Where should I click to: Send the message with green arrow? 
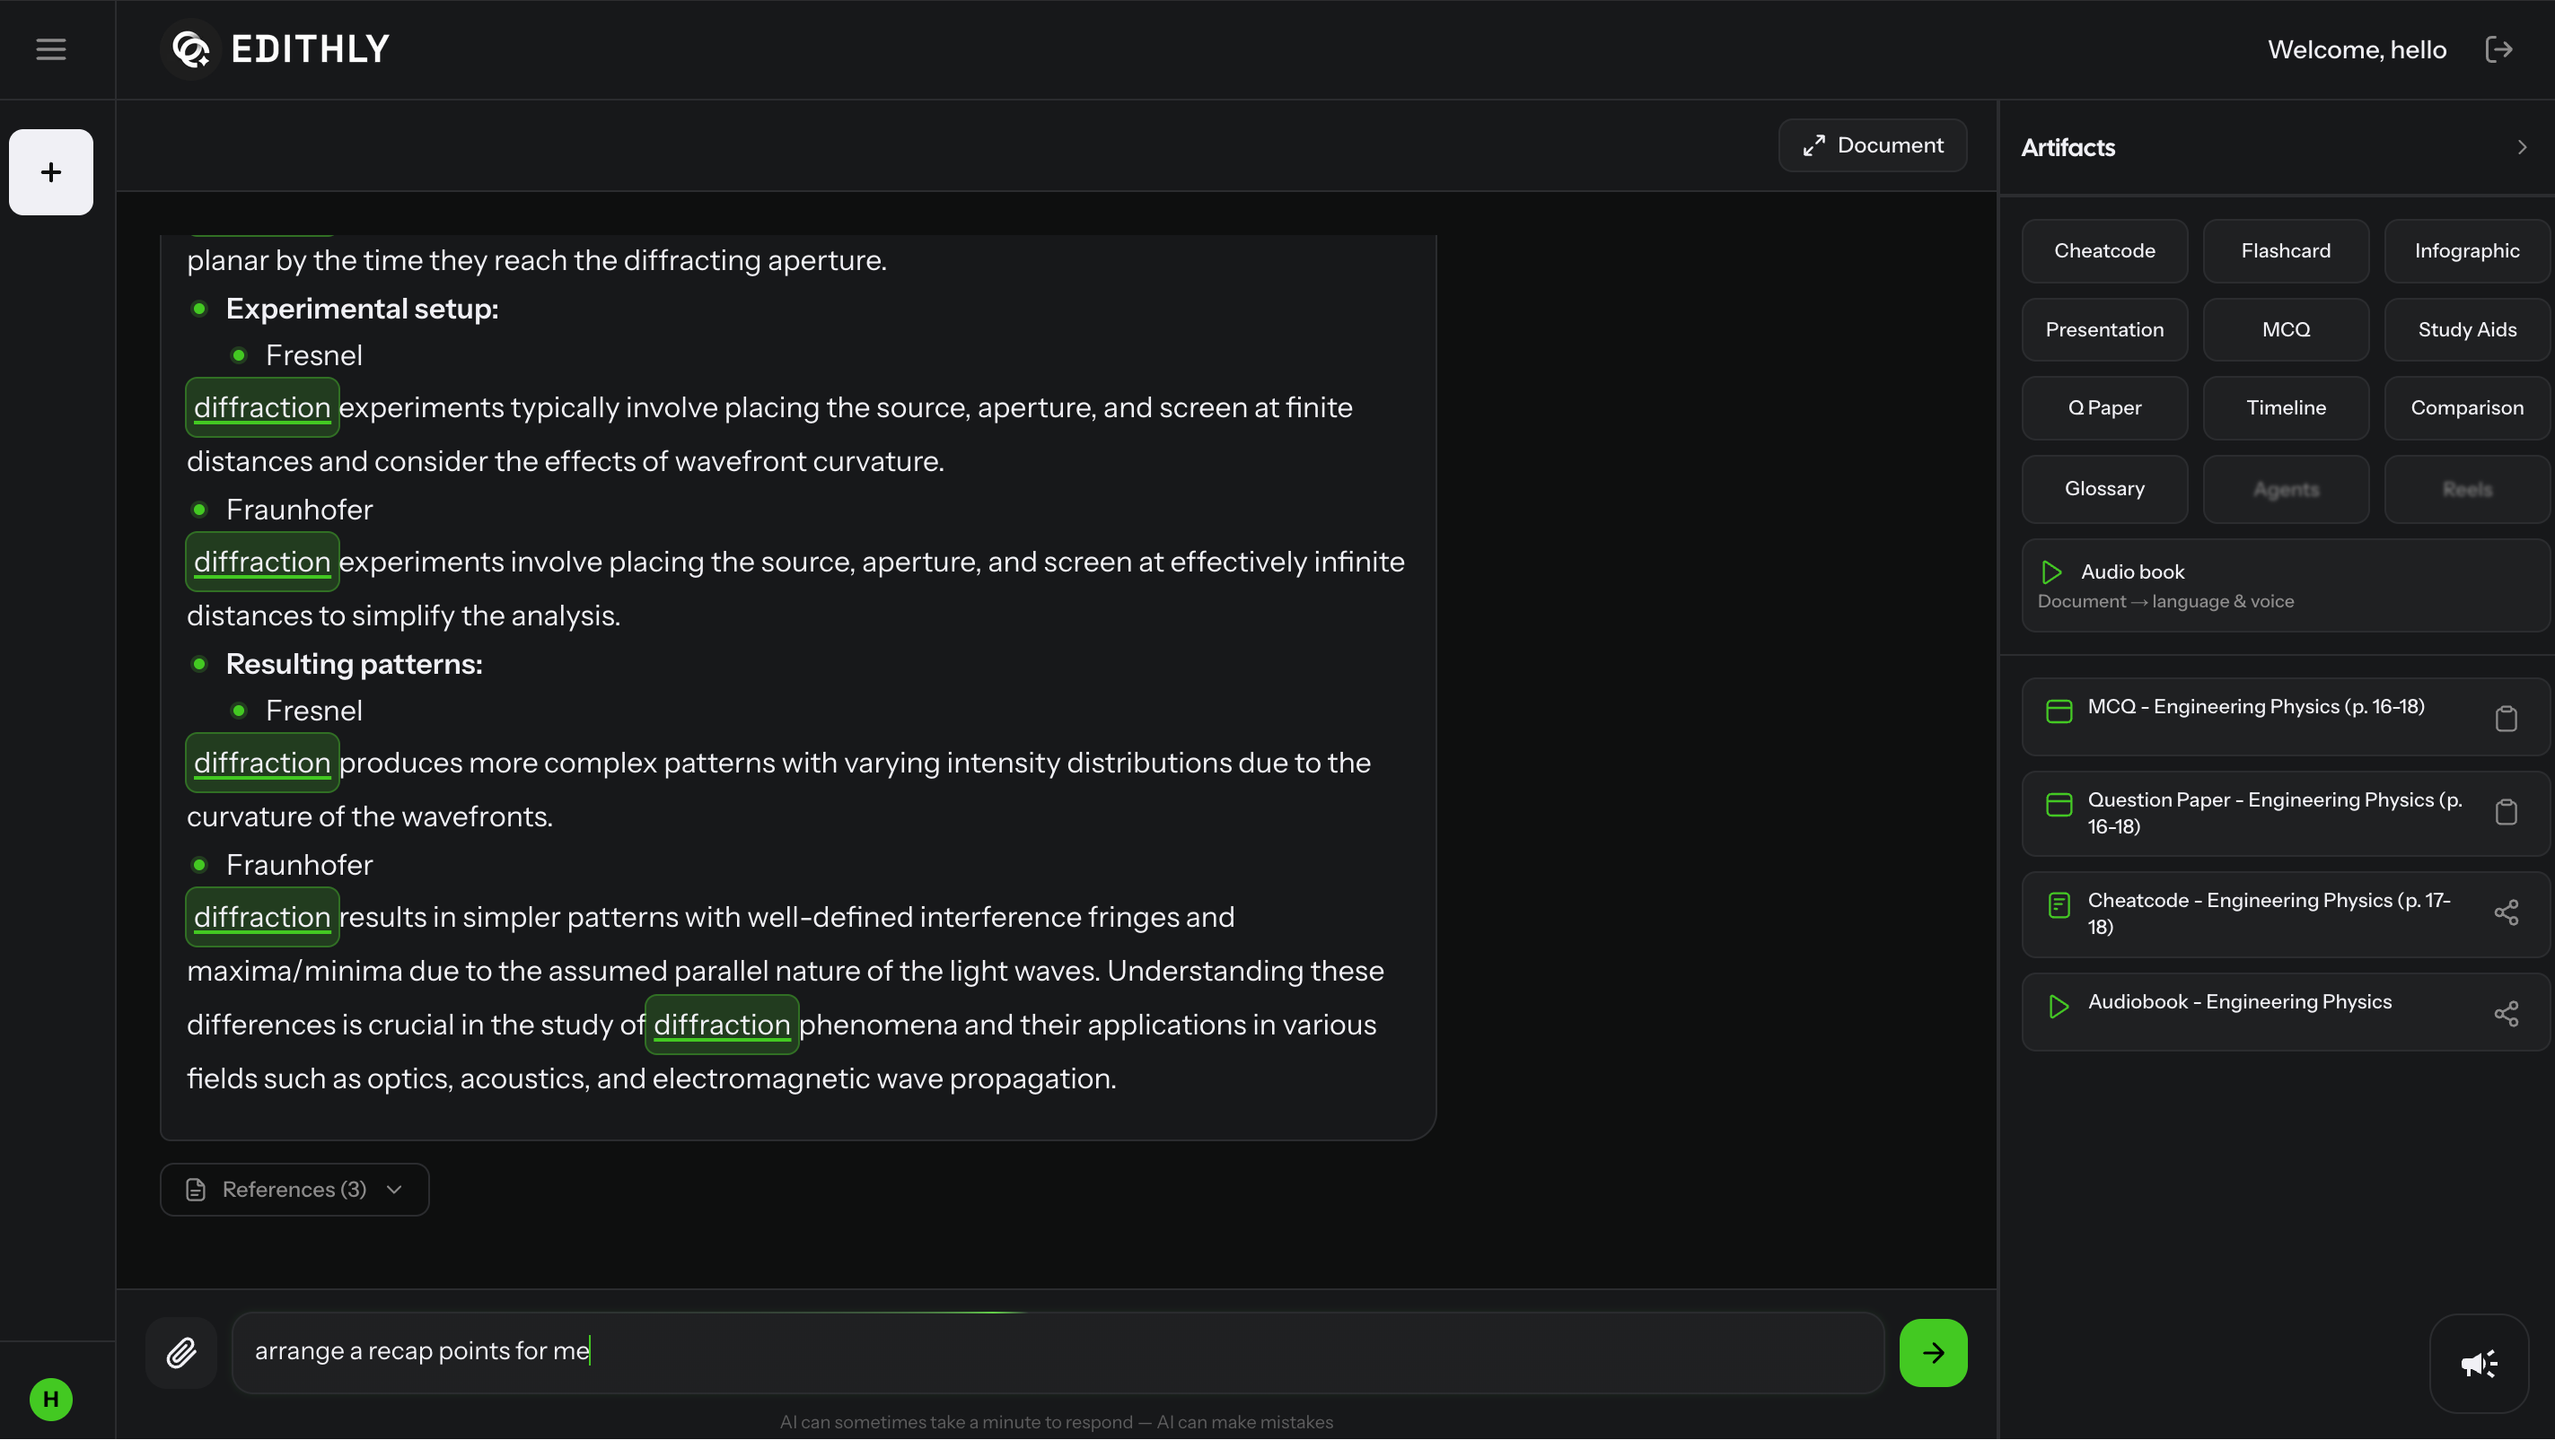tap(1933, 1353)
